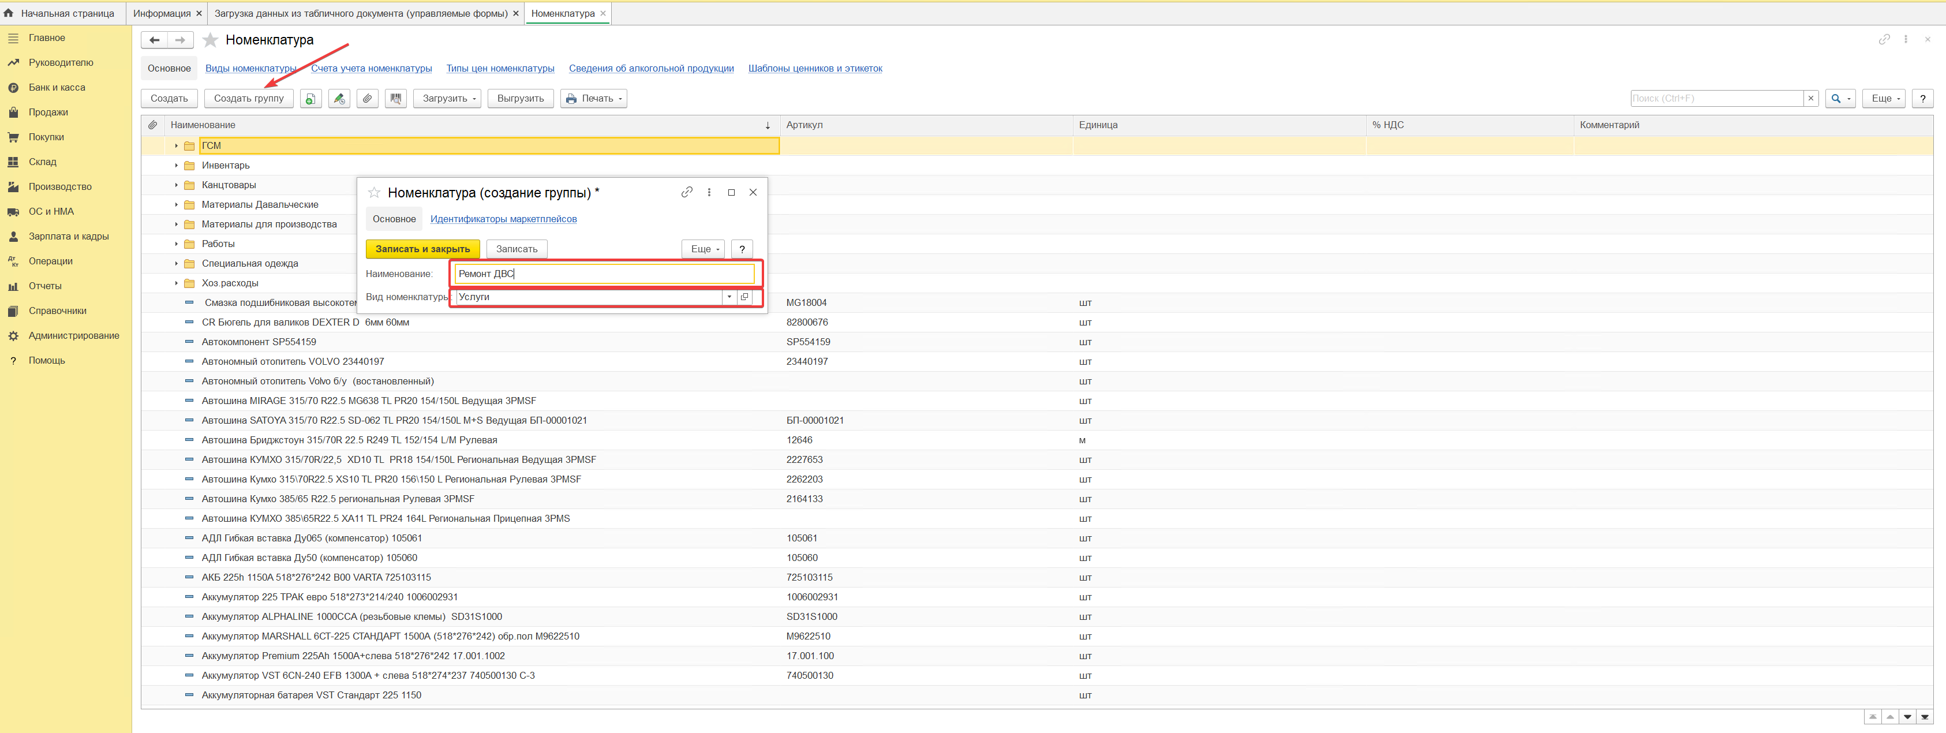Open the Загрузить dropdown menu

coord(447,98)
